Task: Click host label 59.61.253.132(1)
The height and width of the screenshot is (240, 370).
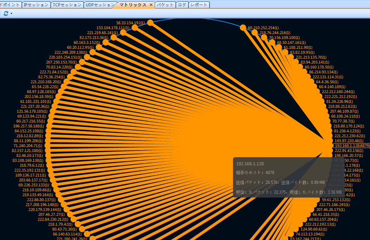Action: click(x=336, y=199)
